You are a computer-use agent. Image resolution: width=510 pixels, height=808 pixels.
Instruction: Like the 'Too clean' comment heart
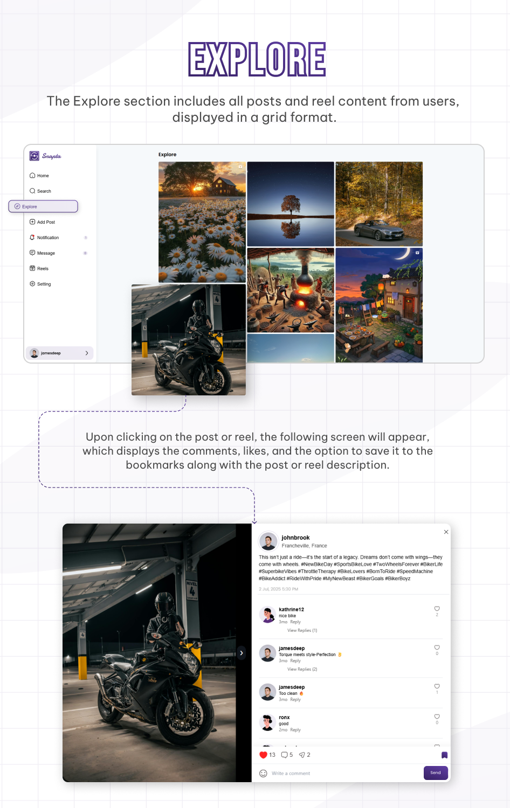(437, 686)
